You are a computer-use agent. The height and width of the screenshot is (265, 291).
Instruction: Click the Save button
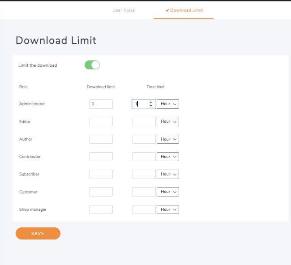coord(38,234)
